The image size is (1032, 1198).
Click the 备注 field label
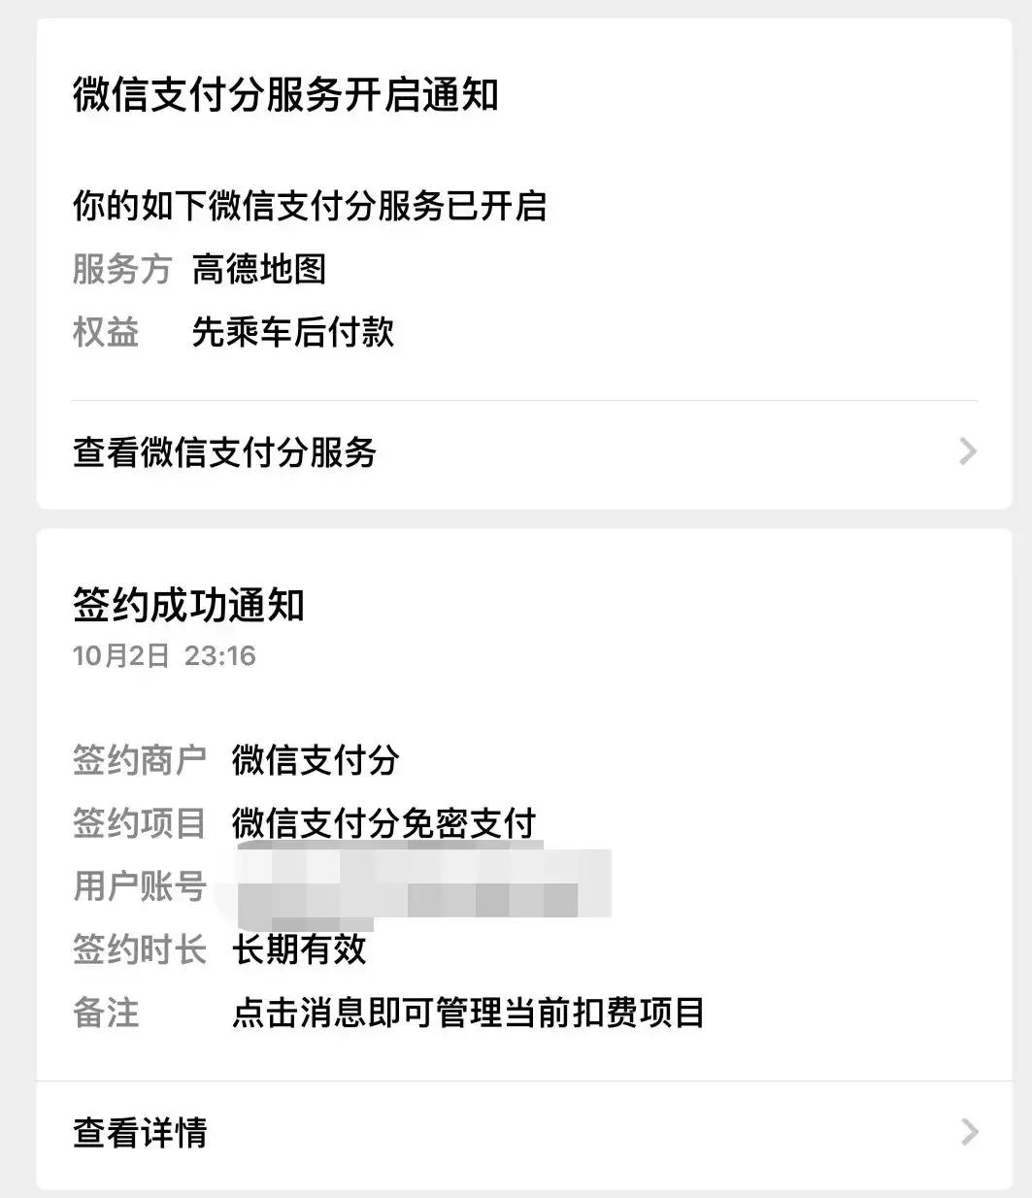click(106, 1013)
